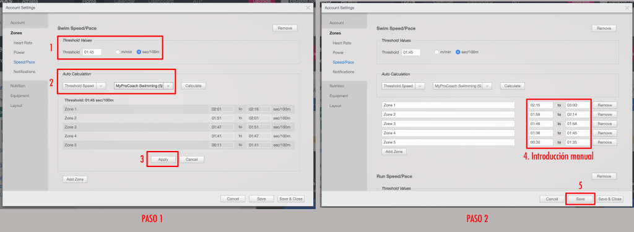The width and height of the screenshot is (634, 232).
Task: Click Save in PASO 1 window footer
Action: click(x=262, y=199)
